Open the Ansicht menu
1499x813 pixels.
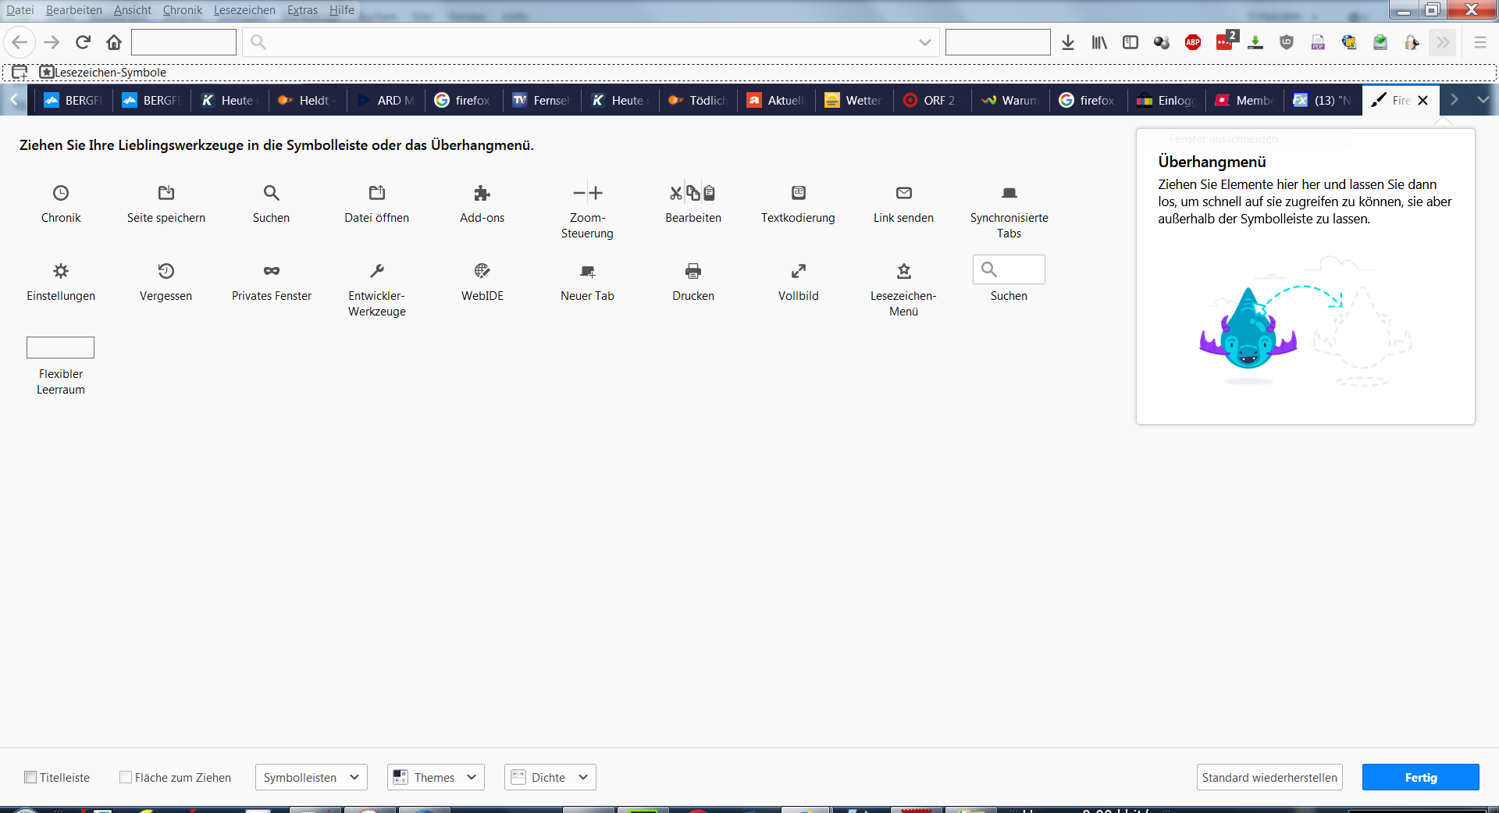point(133,10)
